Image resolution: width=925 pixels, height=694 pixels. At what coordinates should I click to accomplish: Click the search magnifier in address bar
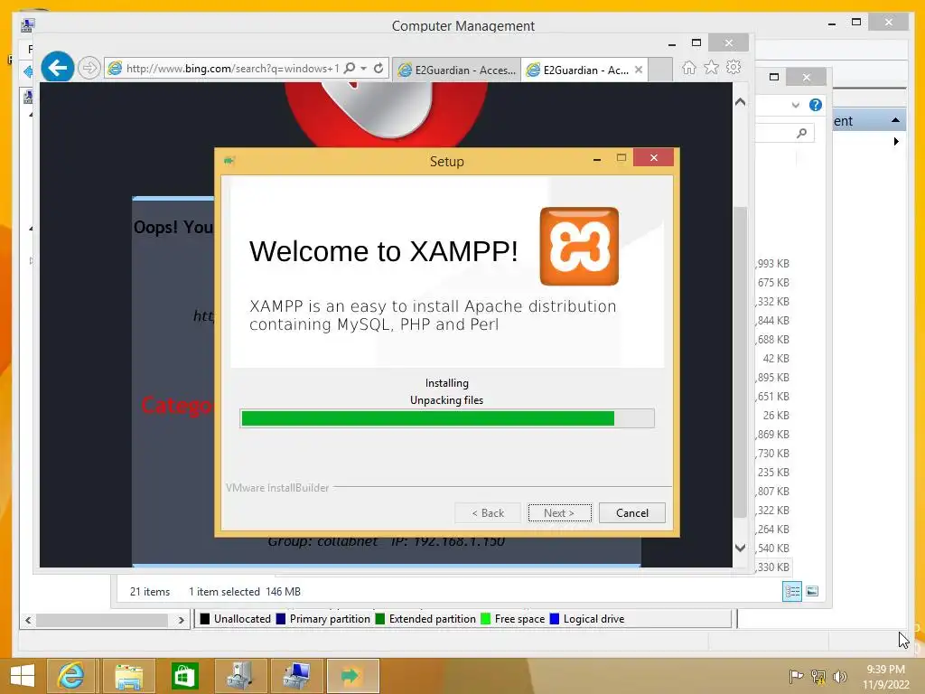(x=350, y=68)
